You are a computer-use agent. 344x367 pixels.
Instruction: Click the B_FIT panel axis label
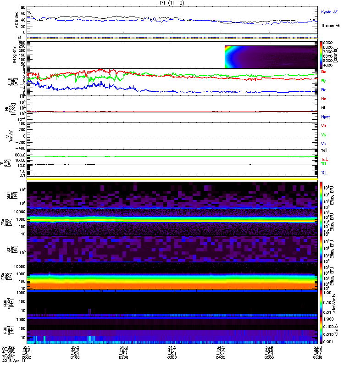pos(12,82)
